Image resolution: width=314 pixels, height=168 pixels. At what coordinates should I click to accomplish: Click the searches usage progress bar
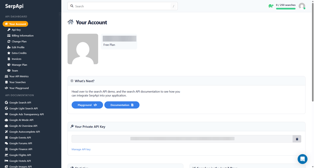click(285, 9)
